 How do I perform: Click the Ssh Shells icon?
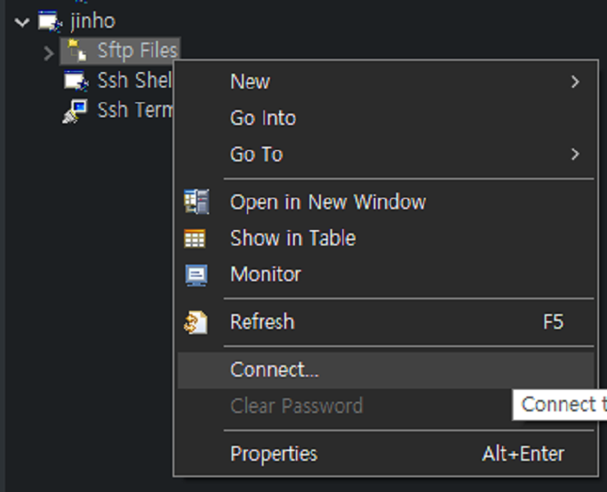(x=76, y=81)
